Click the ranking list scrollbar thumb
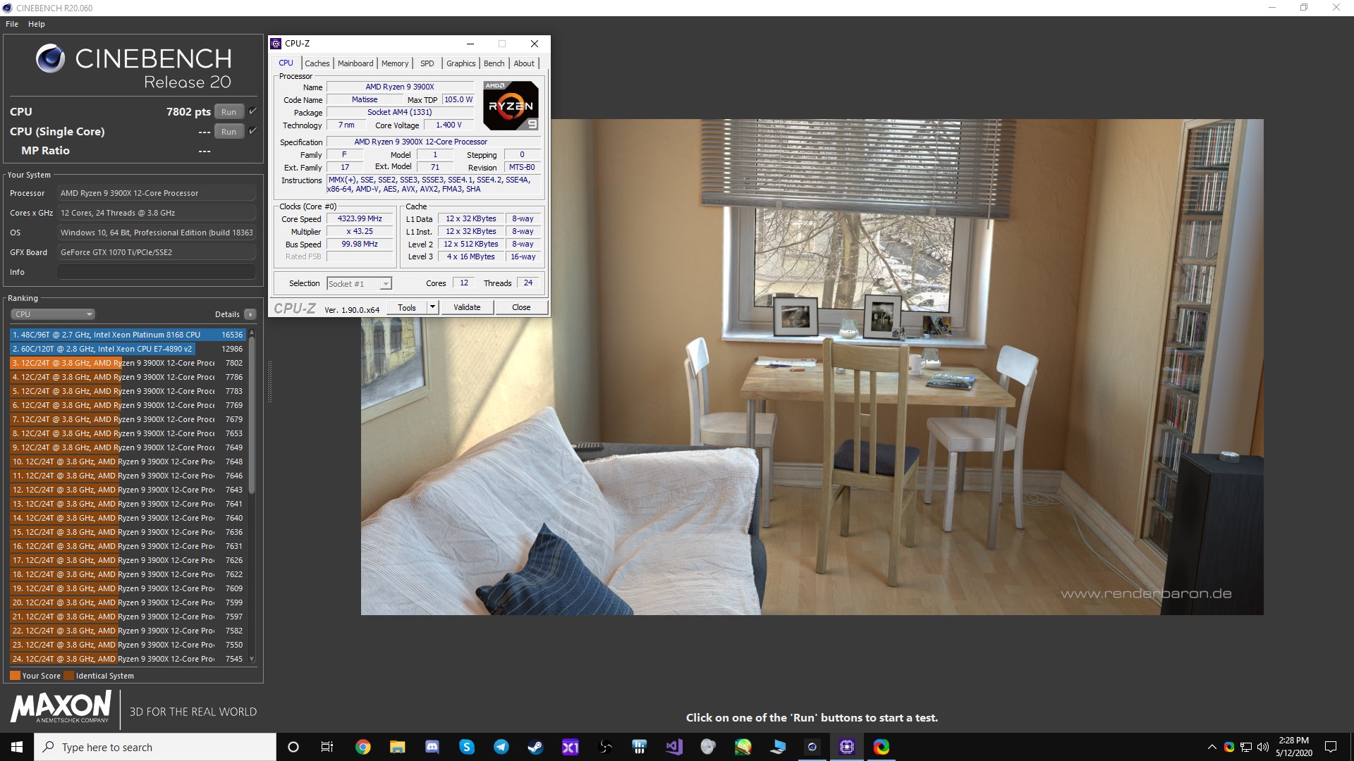The image size is (1354, 761). pos(252,416)
